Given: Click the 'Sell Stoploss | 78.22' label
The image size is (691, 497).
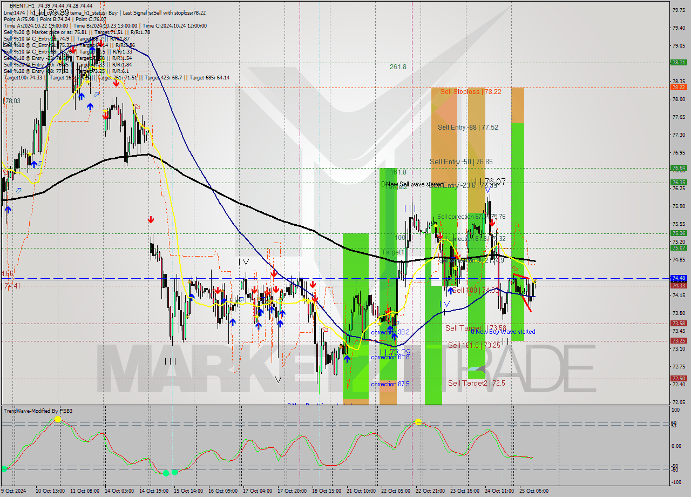Looking at the screenshot, I should pyautogui.click(x=471, y=92).
